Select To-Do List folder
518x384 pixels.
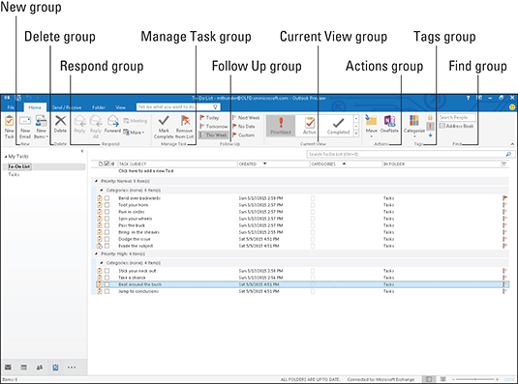(x=19, y=166)
